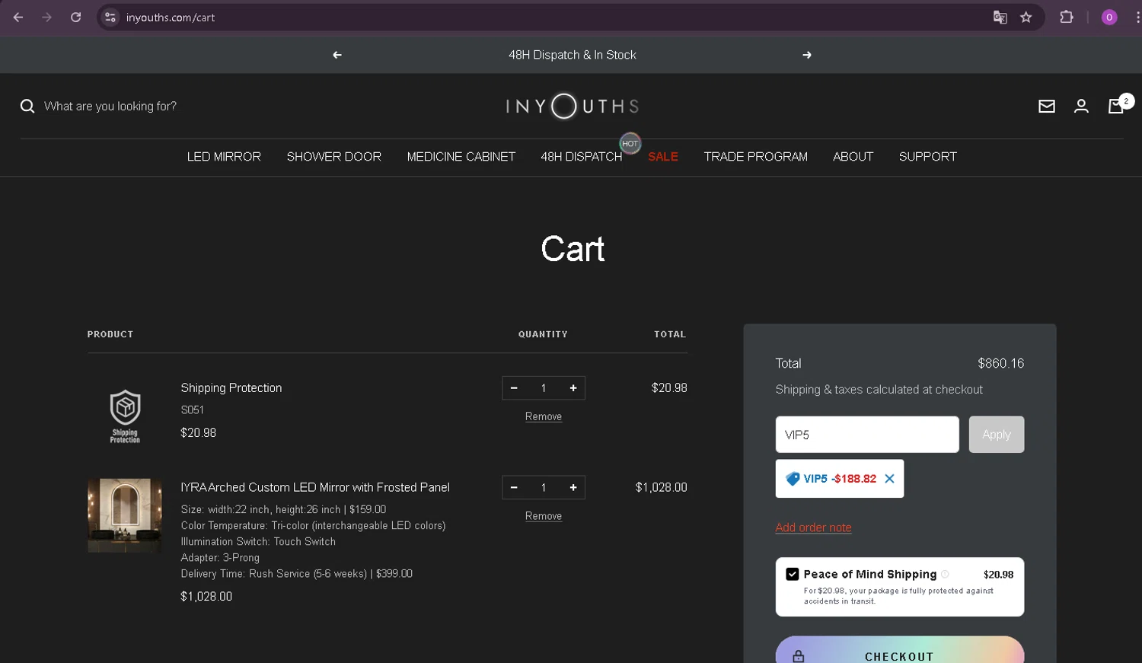
Task: Open the shopping cart bag icon
Action: pos(1116,107)
